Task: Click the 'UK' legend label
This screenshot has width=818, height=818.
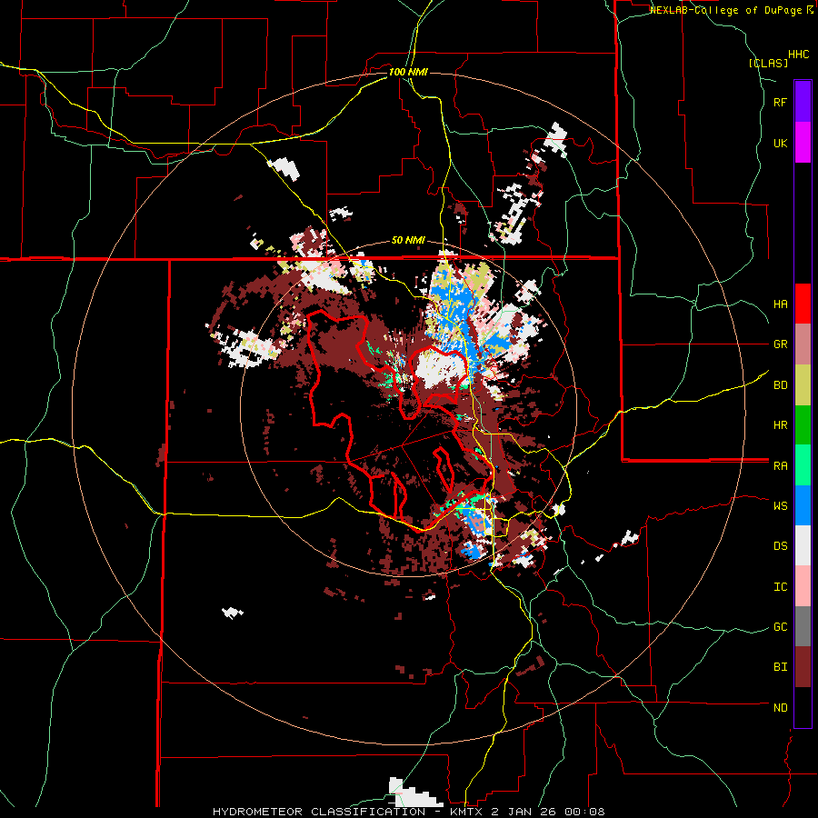Action: click(781, 143)
